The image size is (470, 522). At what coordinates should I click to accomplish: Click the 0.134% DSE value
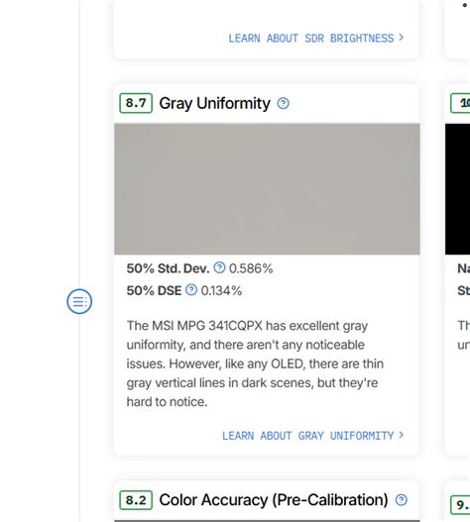click(x=221, y=291)
